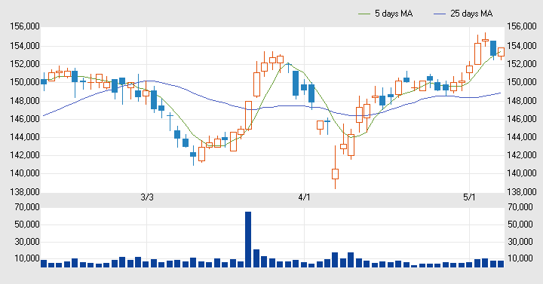Click the 138,000 label on right axis

click(522, 191)
